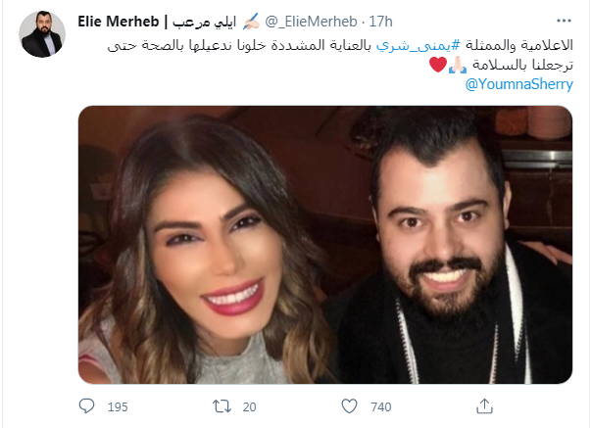The height and width of the screenshot is (428, 591).
Task: Open the @YoumnaSherry mention link
Action: pos(518,84)
